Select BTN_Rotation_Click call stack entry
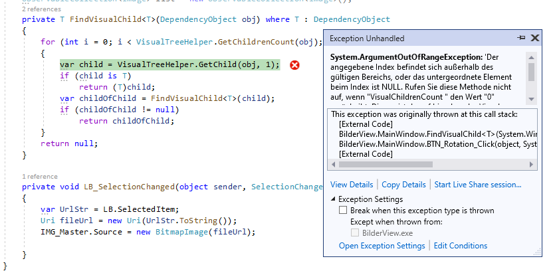 coord(438,144)
